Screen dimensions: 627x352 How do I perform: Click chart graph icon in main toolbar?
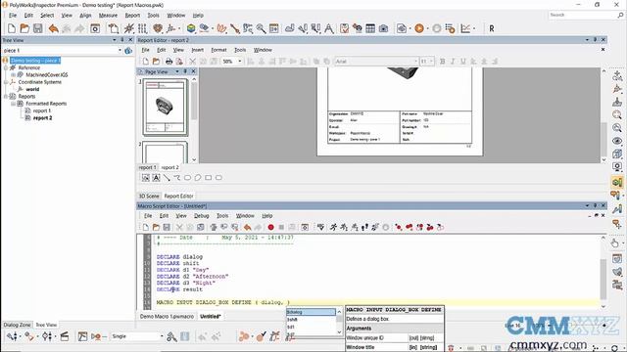(x=465, y=28)
